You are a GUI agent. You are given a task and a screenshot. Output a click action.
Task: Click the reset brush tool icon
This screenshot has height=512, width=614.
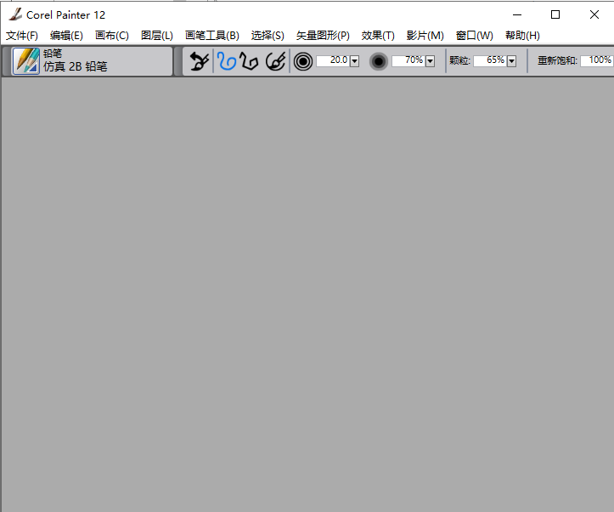click(x=199, y=61)
